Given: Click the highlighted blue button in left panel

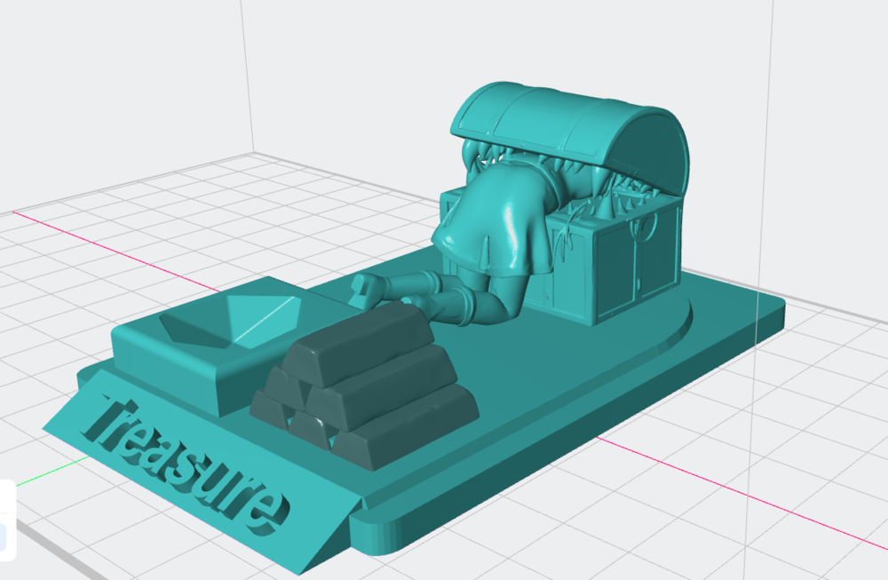Looking at the screenshot, I should (3, 537).
